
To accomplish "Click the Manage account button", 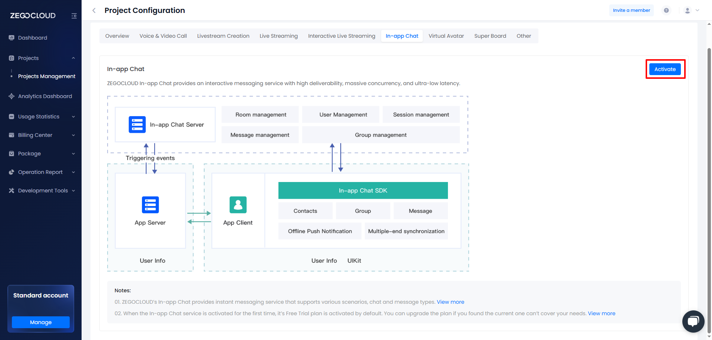I will click(41, 322).
